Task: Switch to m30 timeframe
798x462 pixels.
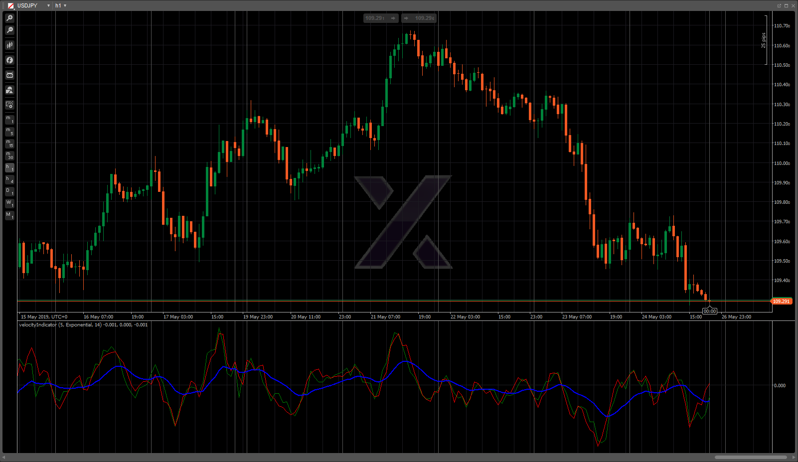Action: 9,155
